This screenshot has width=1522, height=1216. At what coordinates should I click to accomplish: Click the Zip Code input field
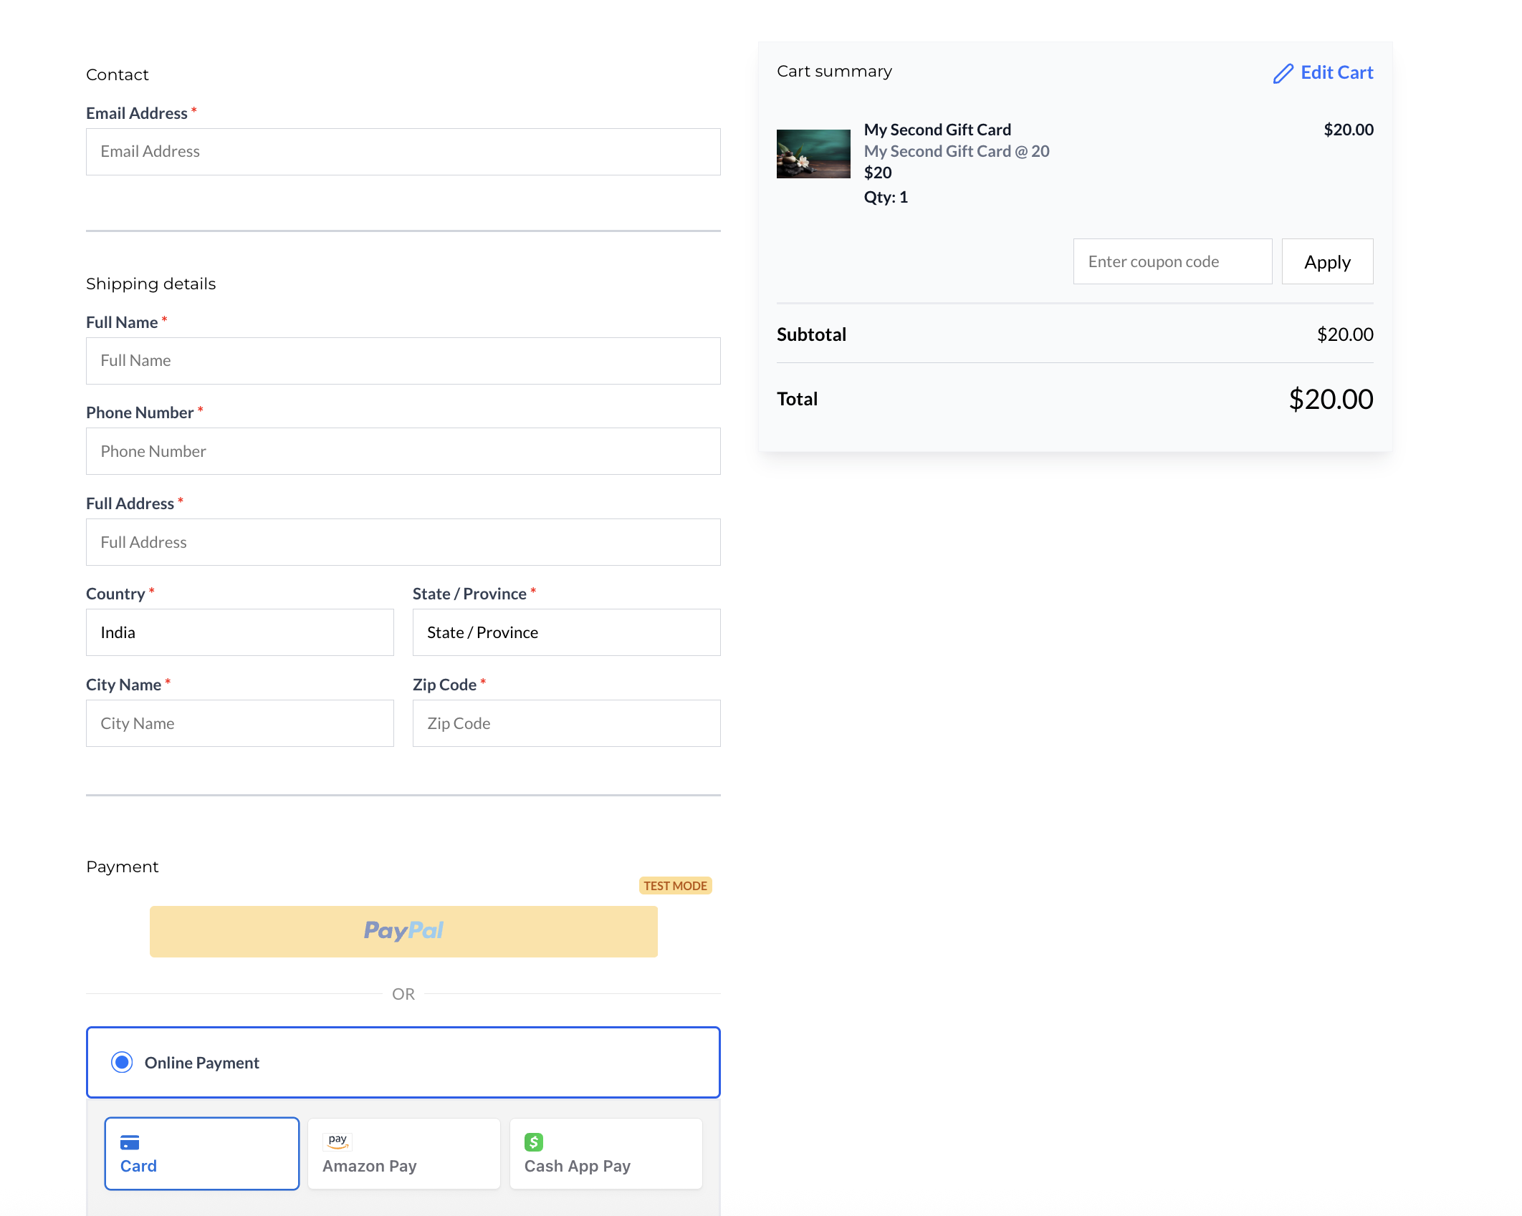pyautogui.click(x=566, y=723)
